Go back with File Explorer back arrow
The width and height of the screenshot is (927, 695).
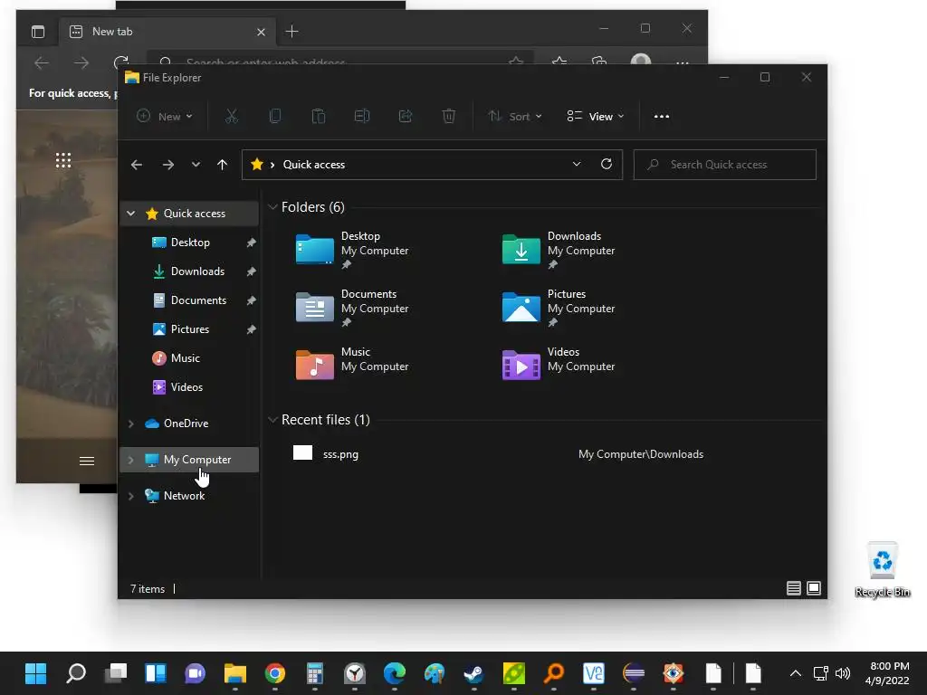coord(137,165)
